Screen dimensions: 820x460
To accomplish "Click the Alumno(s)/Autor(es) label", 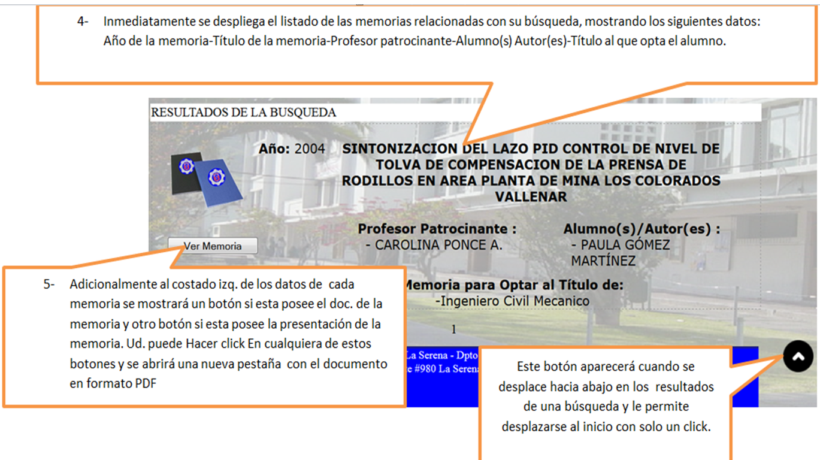I will coord(642,229).
